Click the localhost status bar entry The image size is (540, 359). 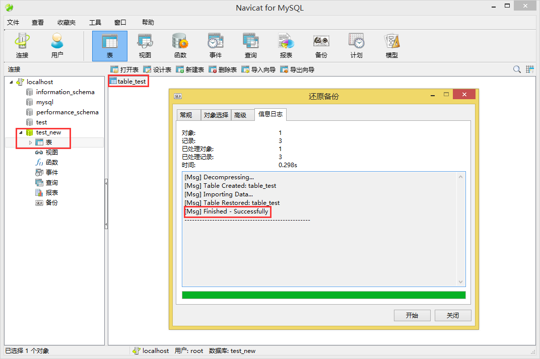pos(151,351)
